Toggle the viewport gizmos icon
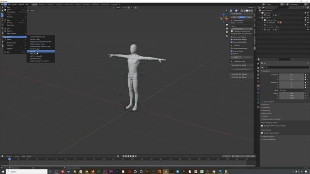Viewport: 310px width, 174px height. click(x=231, y=11)
